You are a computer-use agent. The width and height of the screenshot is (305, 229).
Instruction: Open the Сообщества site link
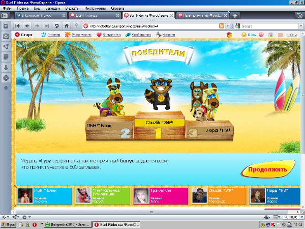137,35
